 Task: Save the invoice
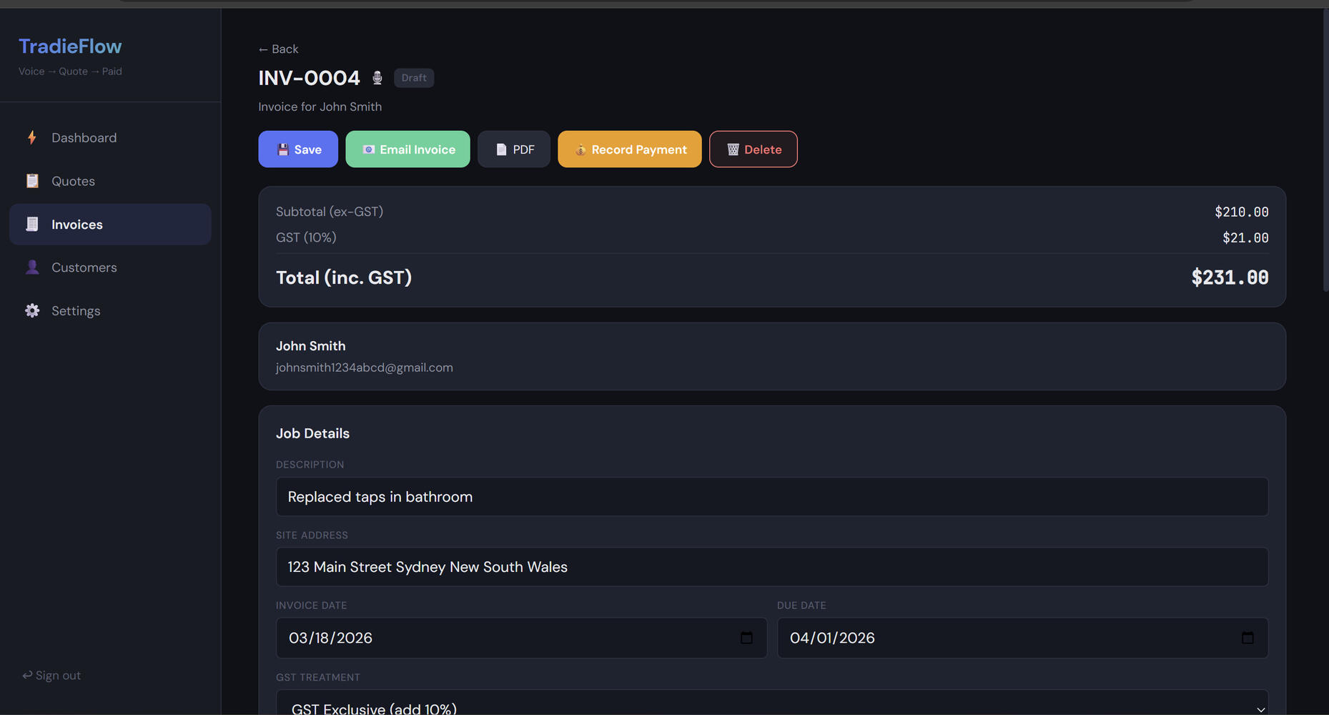click(x=298, y=149)
